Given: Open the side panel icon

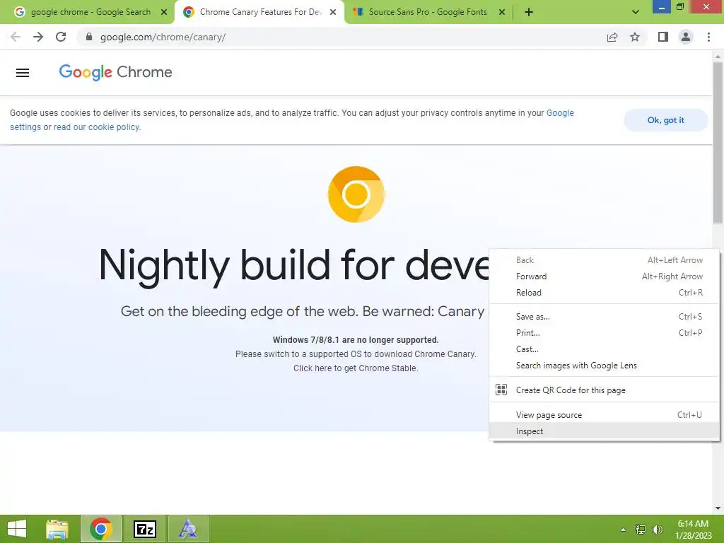Looking at the screenshot, I should [663, 37].
